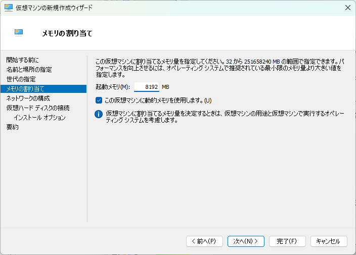Jump to the ネットワークの構成 step

(x=28, y=98)
